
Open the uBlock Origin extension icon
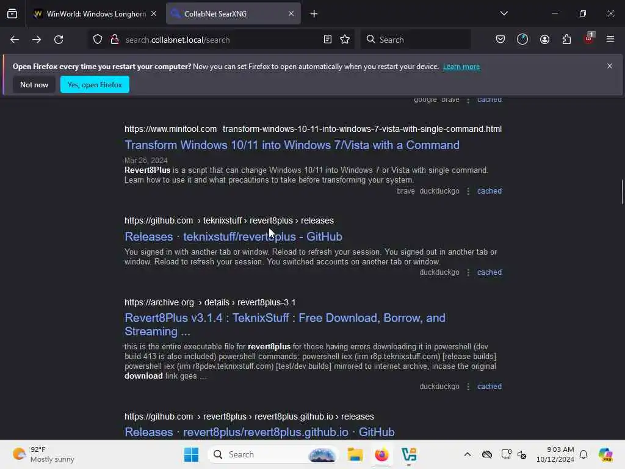(x=589, y=38)
